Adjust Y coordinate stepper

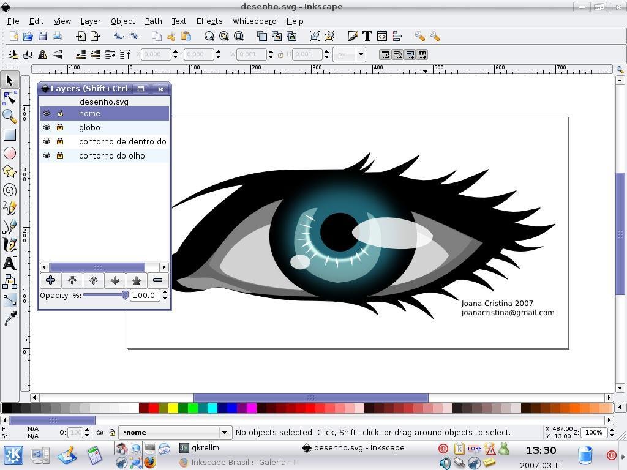coord(218,54)
